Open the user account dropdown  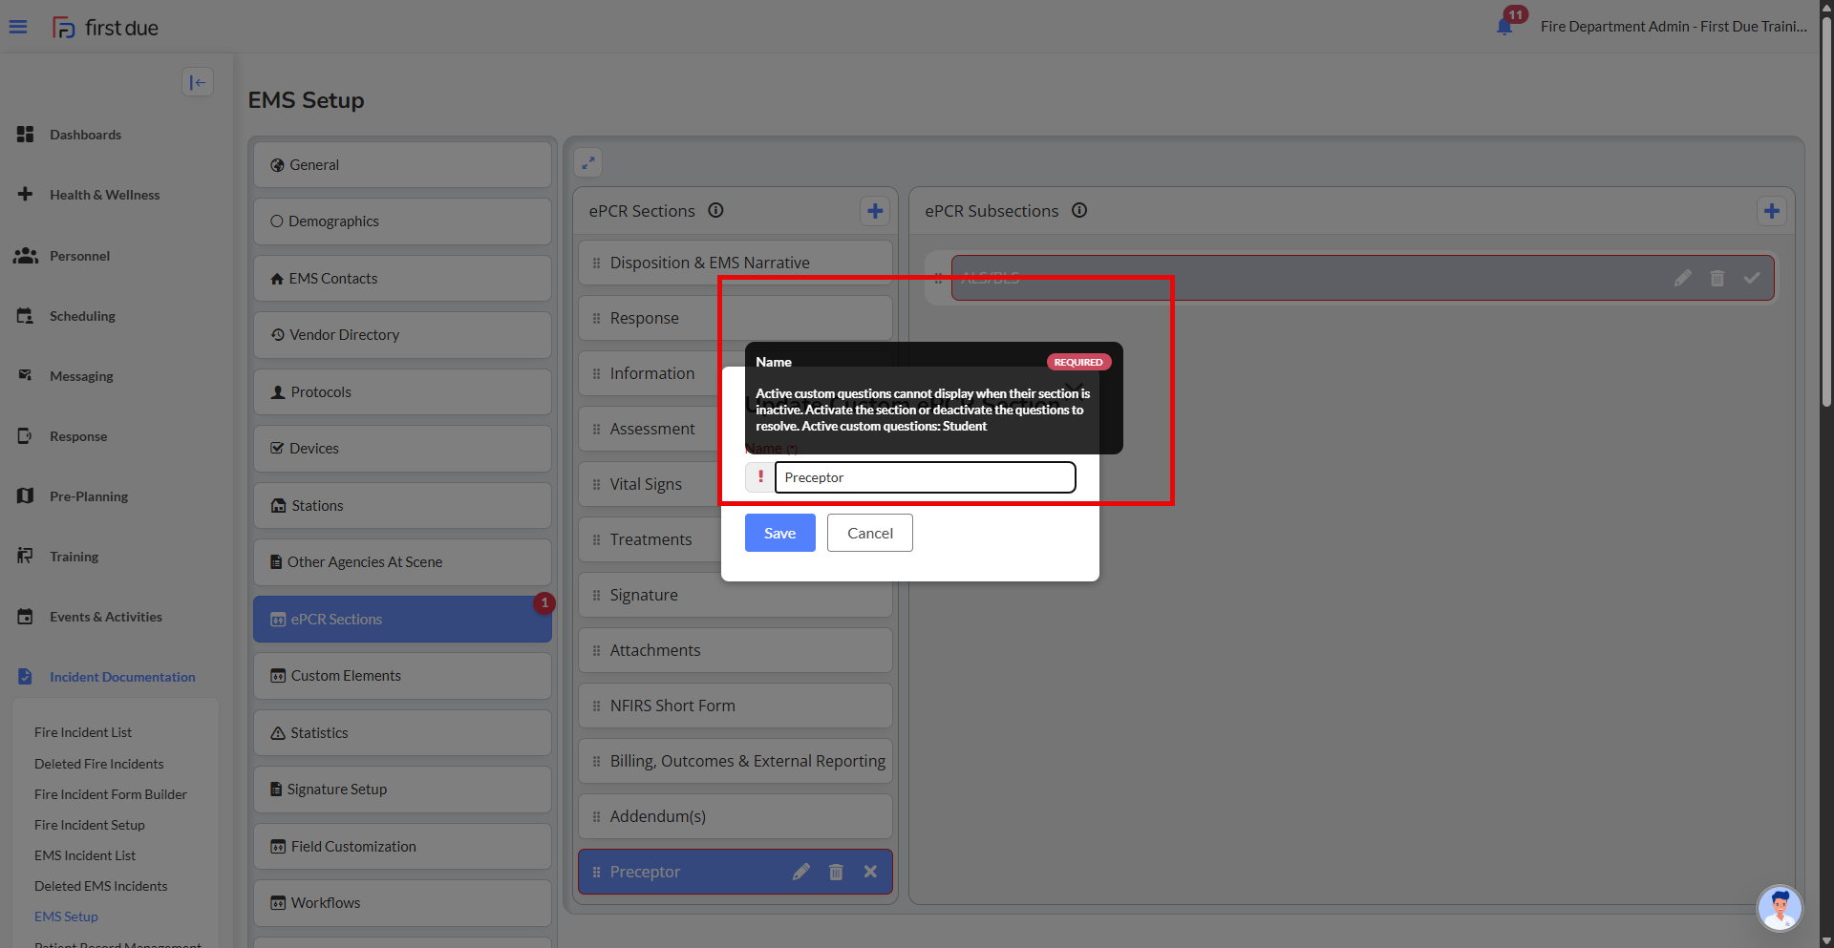1673,26
